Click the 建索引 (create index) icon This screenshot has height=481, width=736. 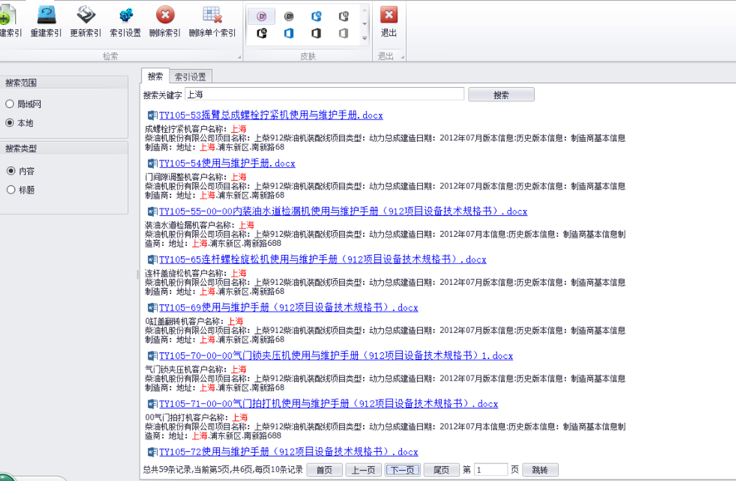point(8,18)
